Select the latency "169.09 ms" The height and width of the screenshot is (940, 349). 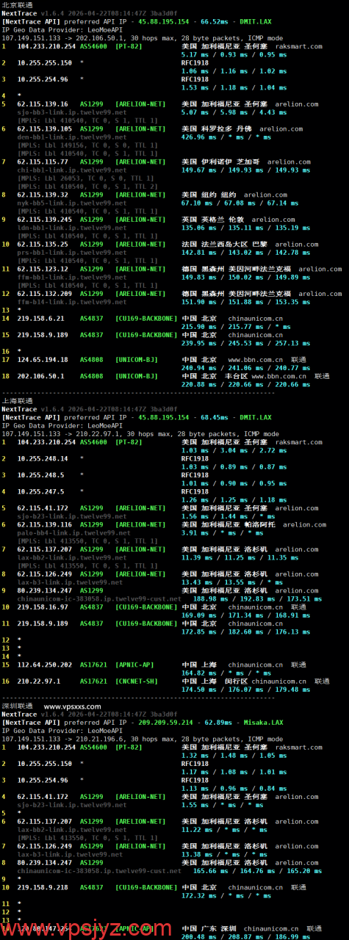point(201,615)
